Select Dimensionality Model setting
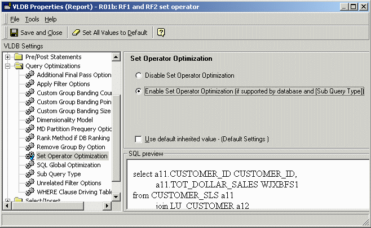This screenshot has height=228, width=371. point(65,120)
